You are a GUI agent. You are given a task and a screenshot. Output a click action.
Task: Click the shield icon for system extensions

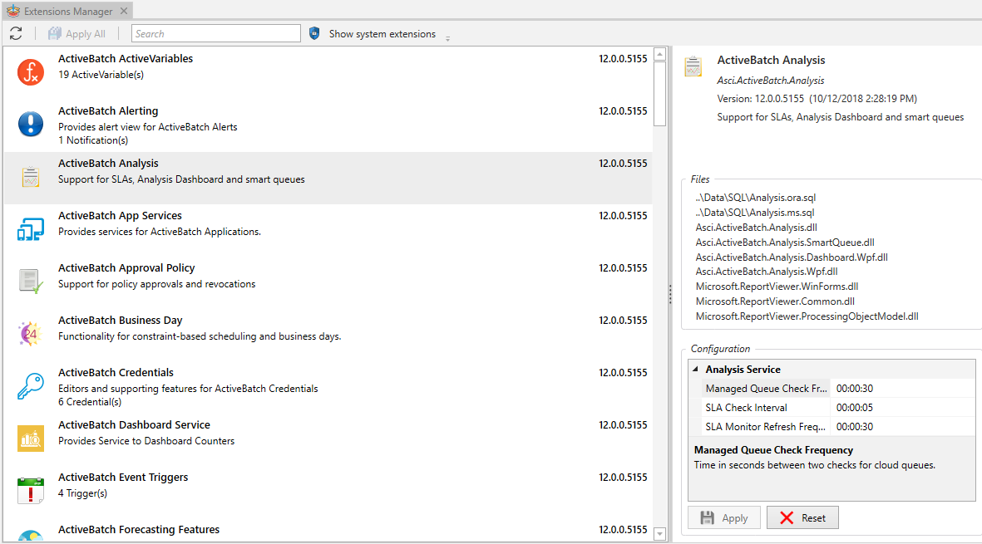click(x=314, y=34)
